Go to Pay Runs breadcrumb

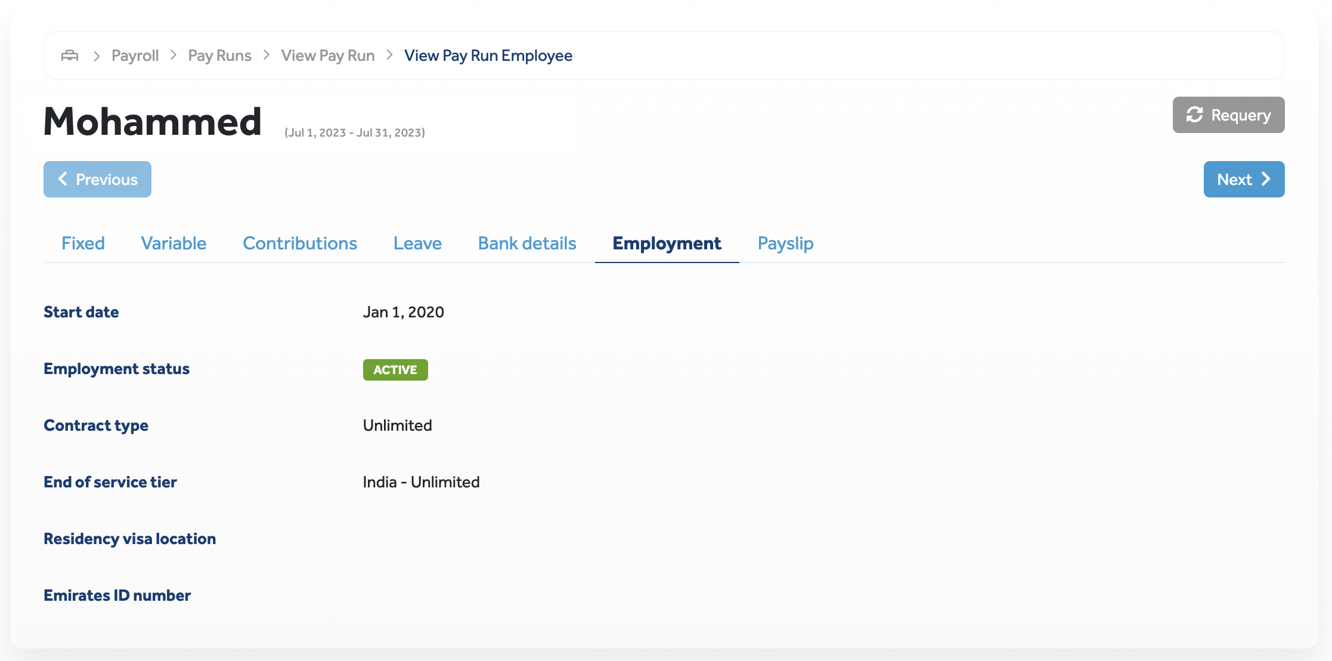tap(219, 55)
